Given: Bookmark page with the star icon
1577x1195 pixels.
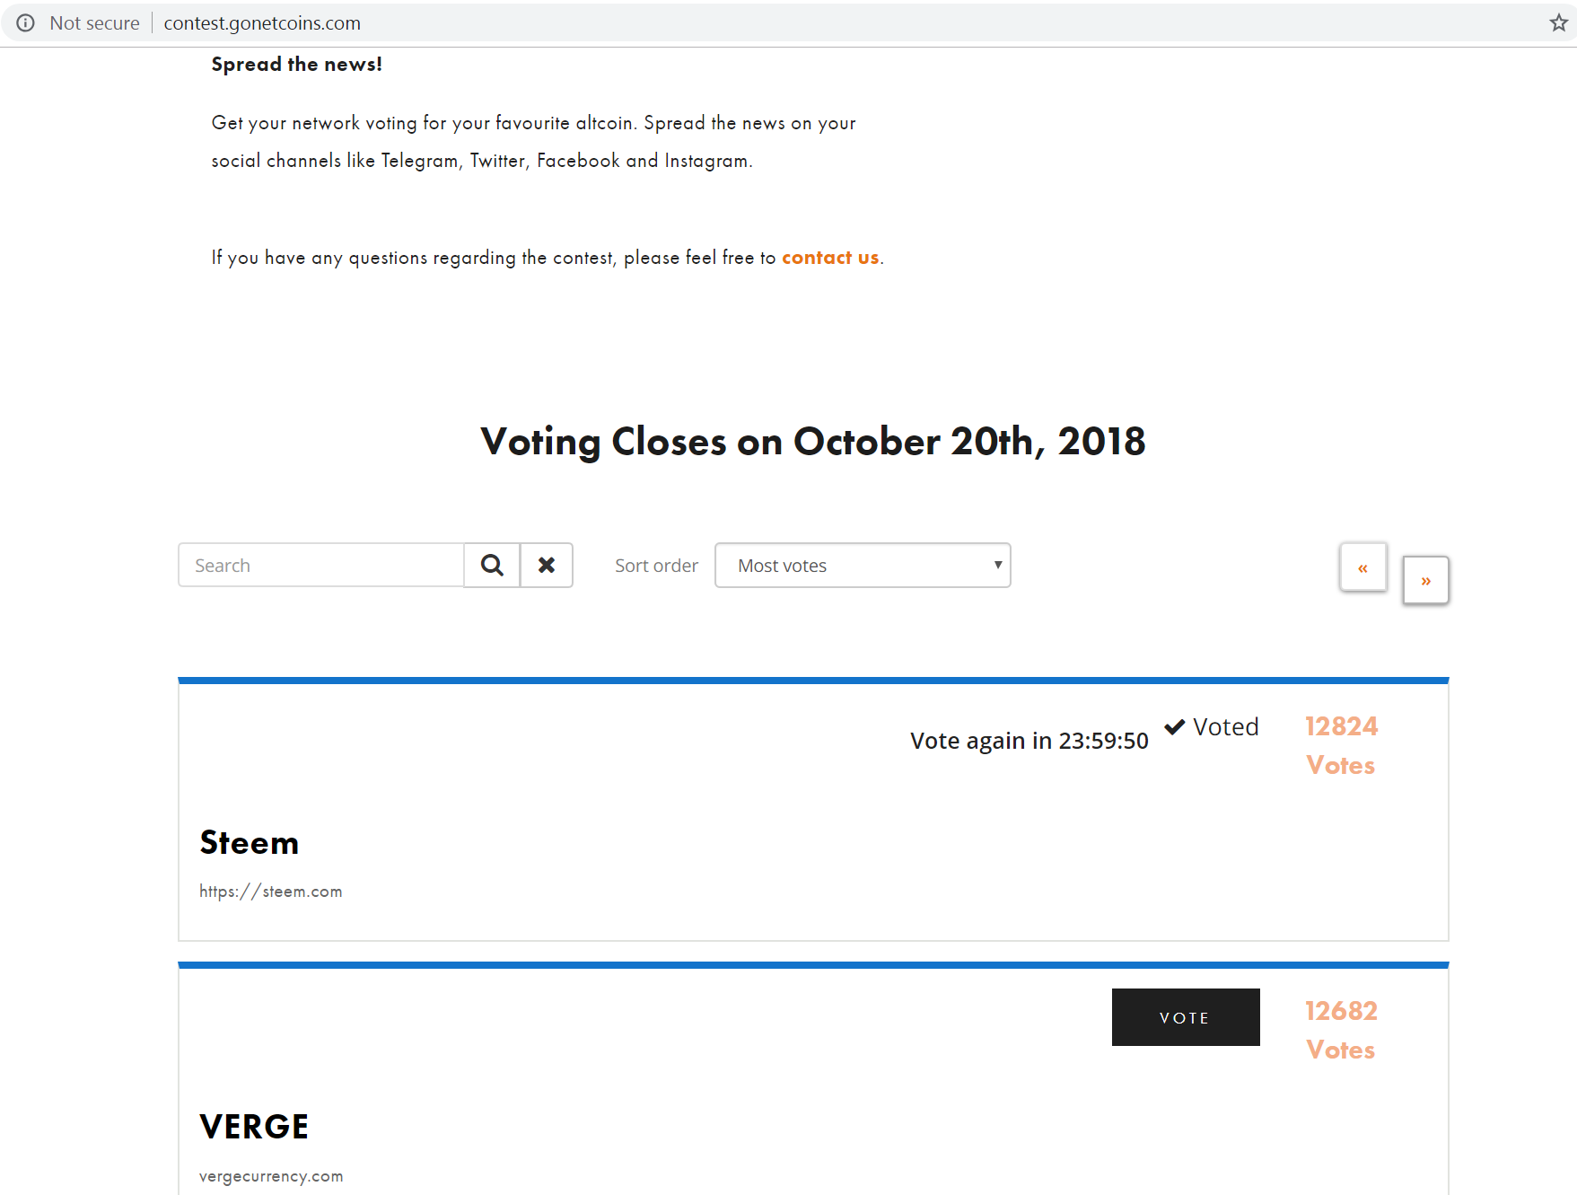Looking at the screenshot, I should pyautogui.click(x=1558, y=23).
